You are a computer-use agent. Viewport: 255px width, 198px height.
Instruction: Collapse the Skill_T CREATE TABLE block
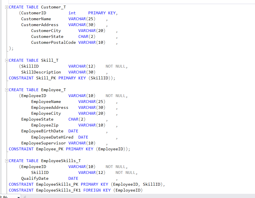pyautogui.click(x=6, y=60)
